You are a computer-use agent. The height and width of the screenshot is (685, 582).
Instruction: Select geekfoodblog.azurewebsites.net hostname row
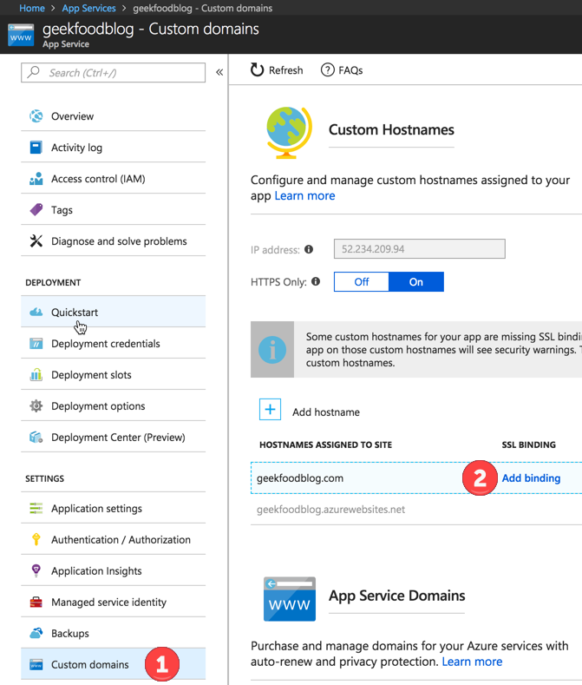(x=416, y=510)
